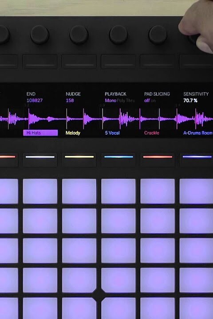
Task: Push the red-lit button under Crackle
Action: click(158, 157)
